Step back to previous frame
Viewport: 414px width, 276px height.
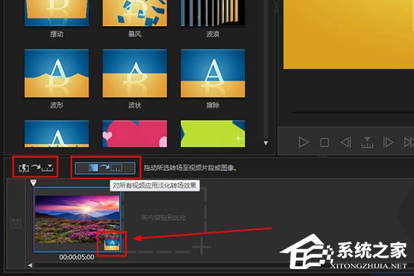pyautogui.click(x=346, y=142)
